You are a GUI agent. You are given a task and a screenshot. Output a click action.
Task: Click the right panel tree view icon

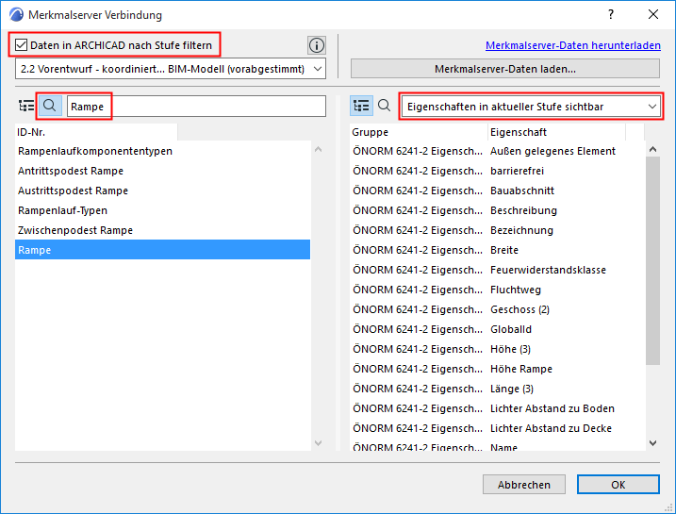pyautogui.click(x=361, y=107)
